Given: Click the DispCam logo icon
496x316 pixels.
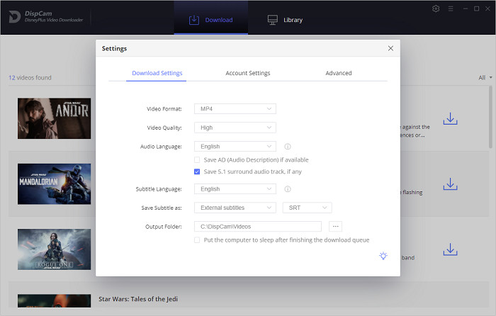Looking at the screenshot, I should pyautogui.click(x=14, y=17).
